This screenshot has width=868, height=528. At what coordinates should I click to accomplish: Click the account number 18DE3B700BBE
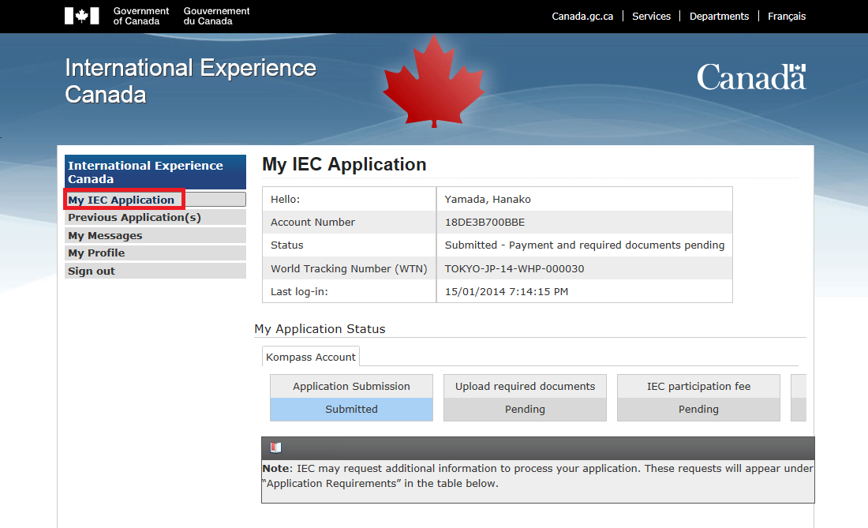pyautogui.click(x=485, y=223)
